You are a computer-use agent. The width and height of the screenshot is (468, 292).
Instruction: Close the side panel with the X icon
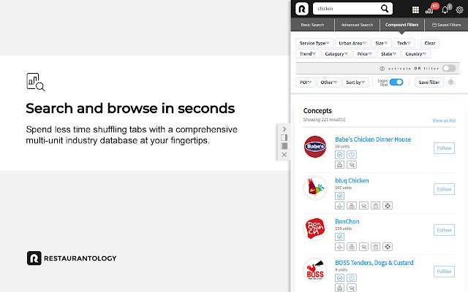[284, 155]
